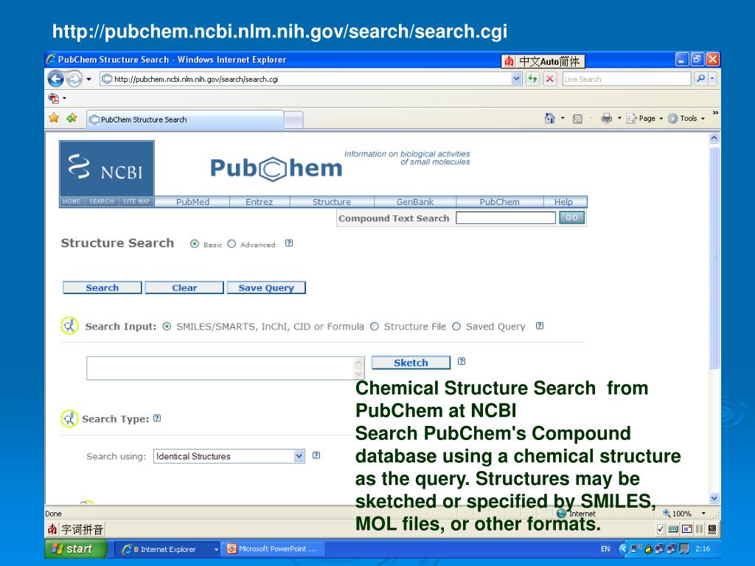
Task: Open the Help nav tab
Action: (x=563, y=202)
